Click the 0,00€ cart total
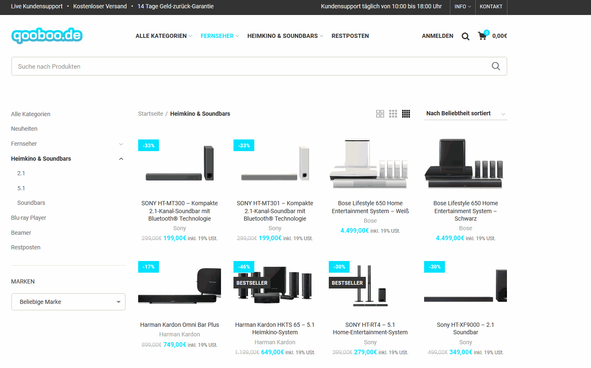This screenshot has width=591, height=368. 499,36
